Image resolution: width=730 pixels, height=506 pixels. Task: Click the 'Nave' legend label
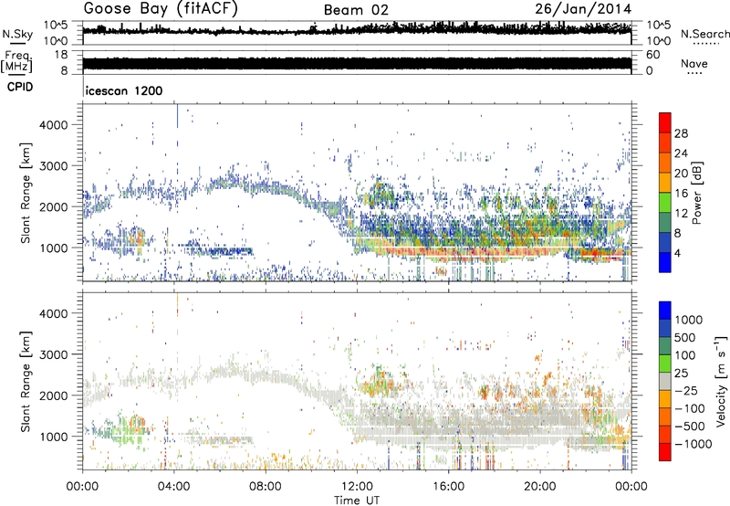pos(694,64)
